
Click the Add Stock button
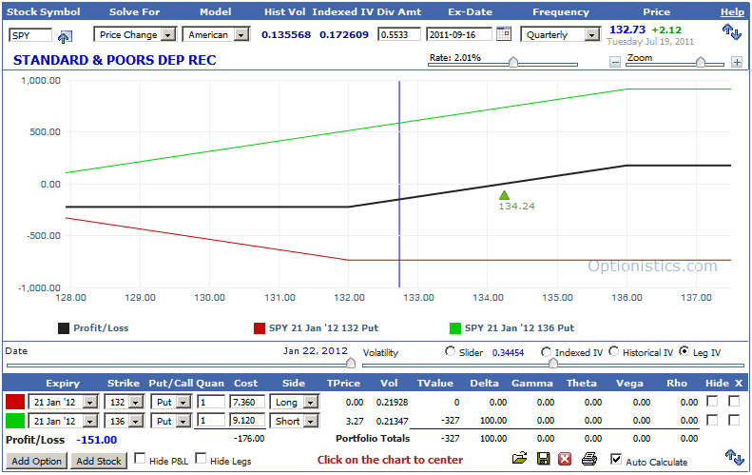99,461
